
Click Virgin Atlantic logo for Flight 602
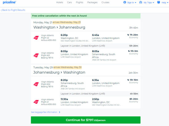[36, 84]
